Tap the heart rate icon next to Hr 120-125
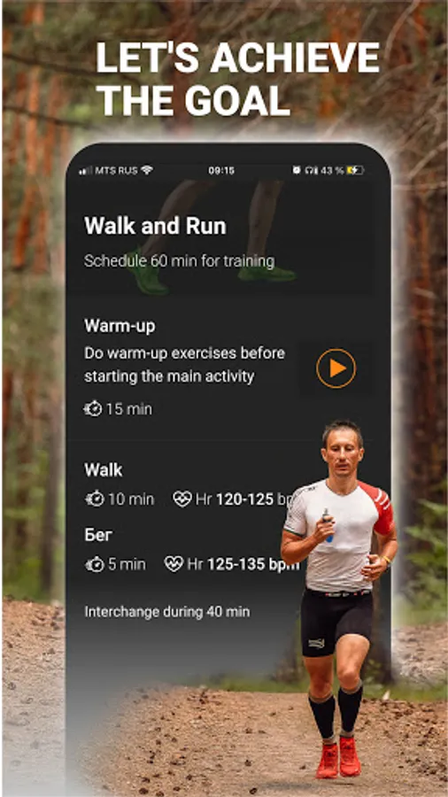Viewport: 448px width, 797px height. click(182, 499)
